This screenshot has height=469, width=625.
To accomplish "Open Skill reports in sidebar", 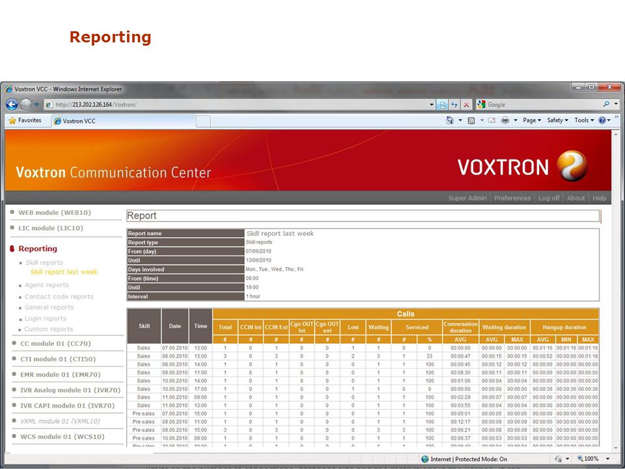I will [44, 263].
